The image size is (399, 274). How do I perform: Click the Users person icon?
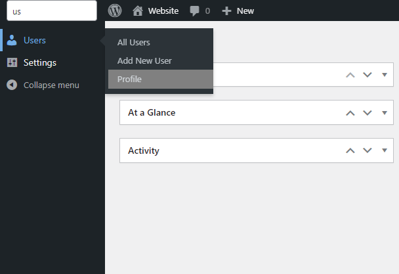pos(12,41)
